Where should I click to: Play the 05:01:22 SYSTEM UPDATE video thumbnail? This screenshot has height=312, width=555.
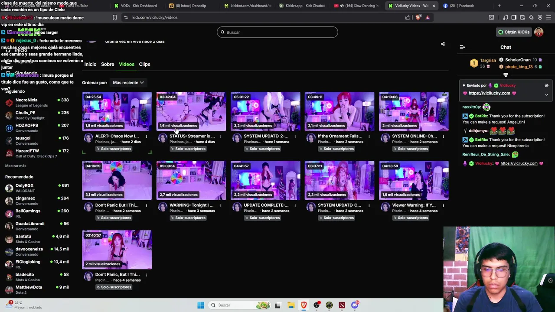pyautogui.click(x=265, y=111)
